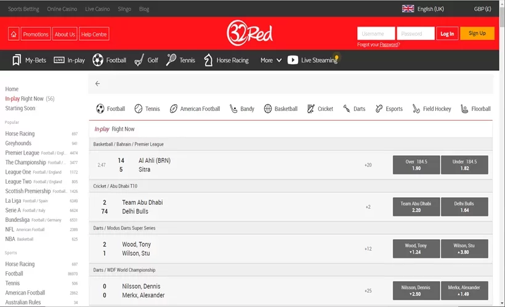Open Live Streaming play icon

[293, 60]
